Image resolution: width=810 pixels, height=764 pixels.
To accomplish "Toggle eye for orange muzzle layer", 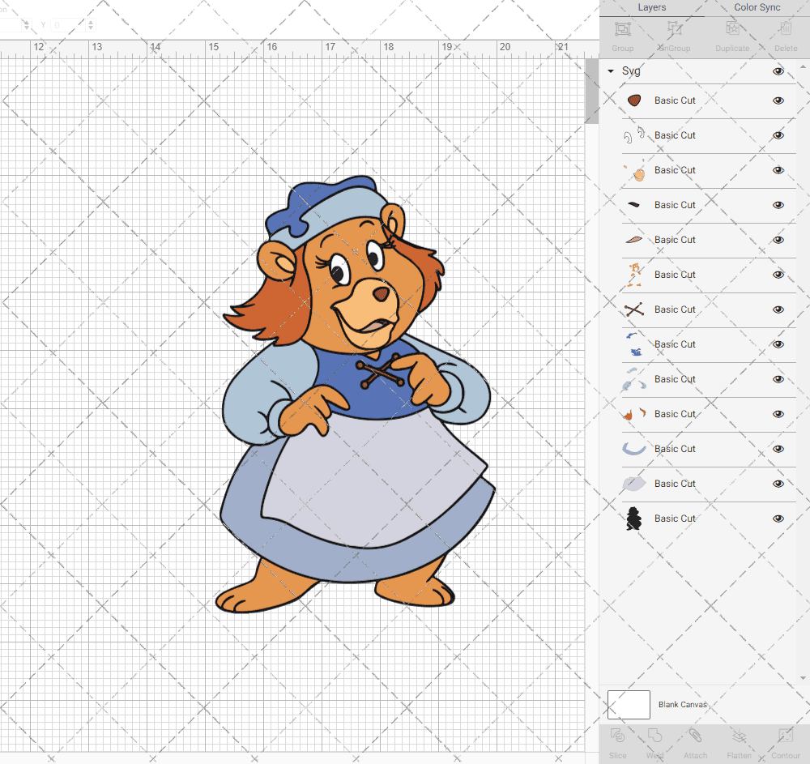I will (x=778, y=170).
